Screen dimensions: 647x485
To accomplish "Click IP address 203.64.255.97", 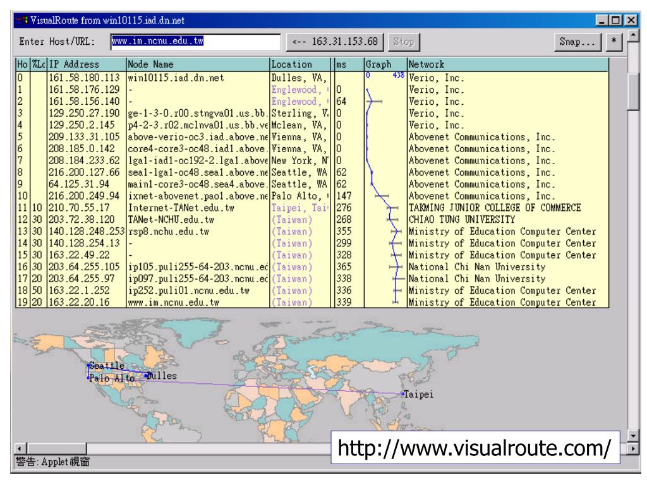I will coord(82,278).
